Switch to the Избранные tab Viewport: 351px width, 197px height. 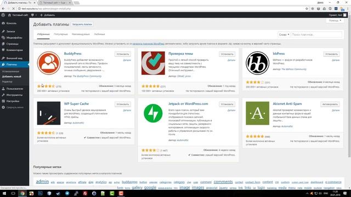(43, 34)
